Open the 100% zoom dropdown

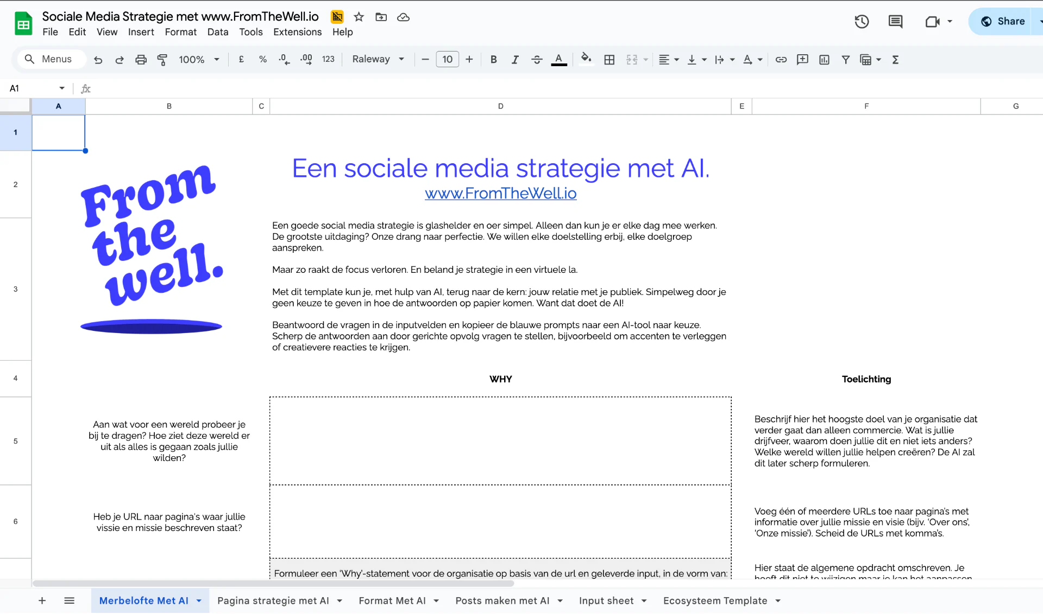pos(199,60)
